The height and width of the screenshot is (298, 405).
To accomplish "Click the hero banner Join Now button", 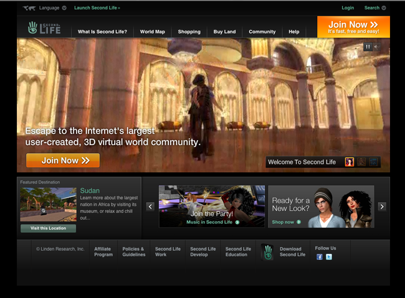I will point(63,161).
